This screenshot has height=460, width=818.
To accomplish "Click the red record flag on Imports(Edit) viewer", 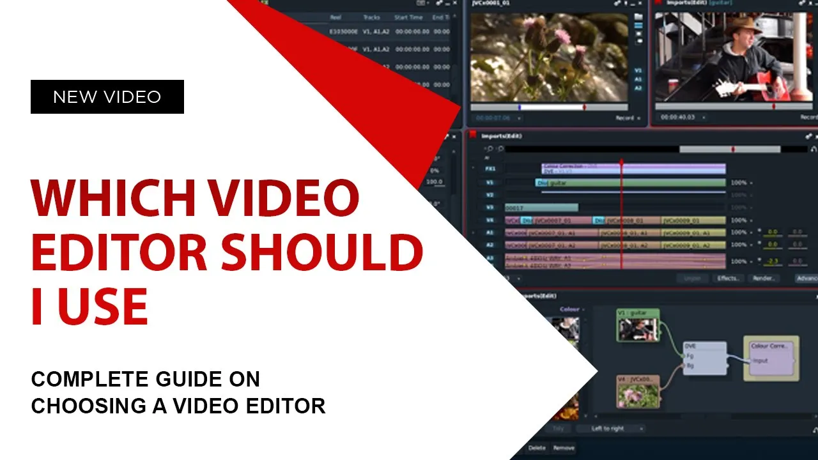I will coord(660,3).
